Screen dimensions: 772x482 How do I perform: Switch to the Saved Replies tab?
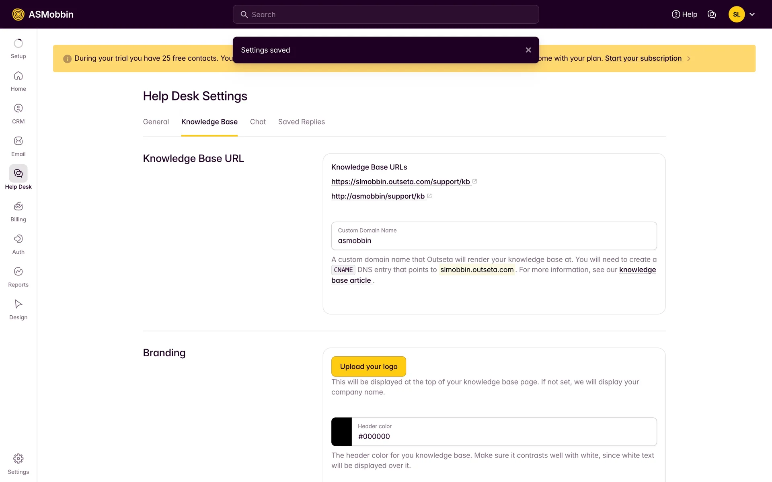[x=301, y=122]
